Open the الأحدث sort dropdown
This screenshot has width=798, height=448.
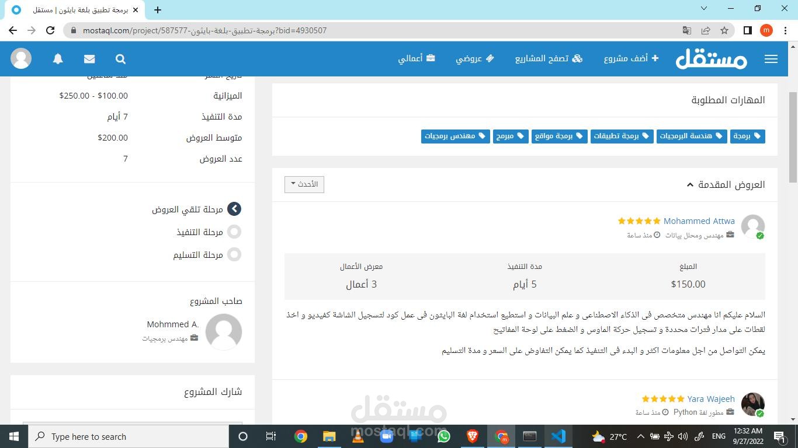(x=304, y=184)
